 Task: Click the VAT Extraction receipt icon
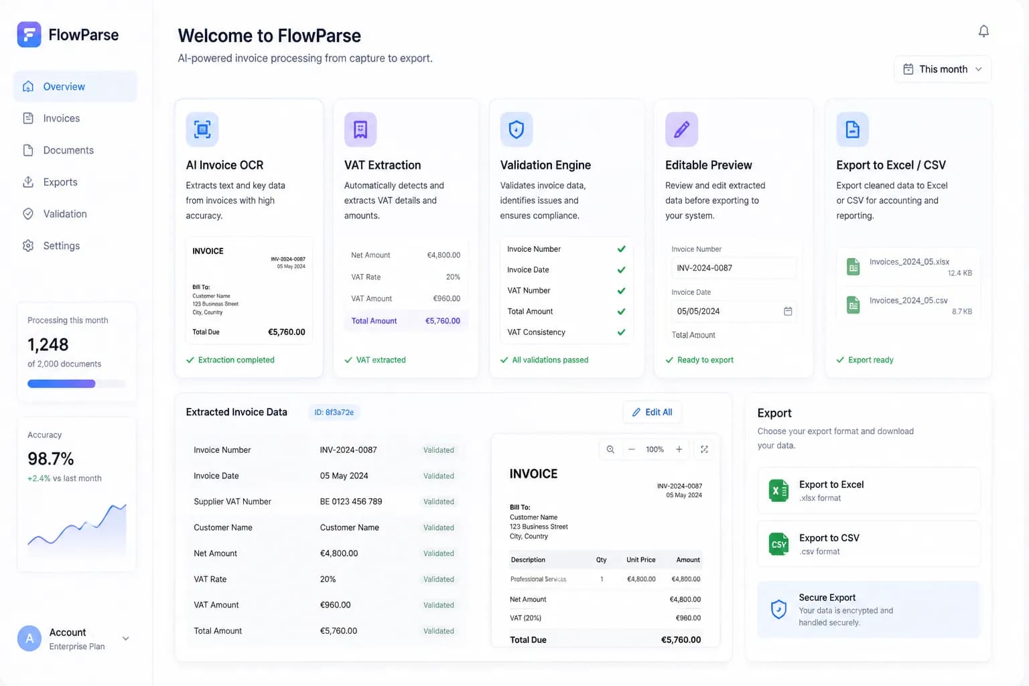[x=360, y=129]
